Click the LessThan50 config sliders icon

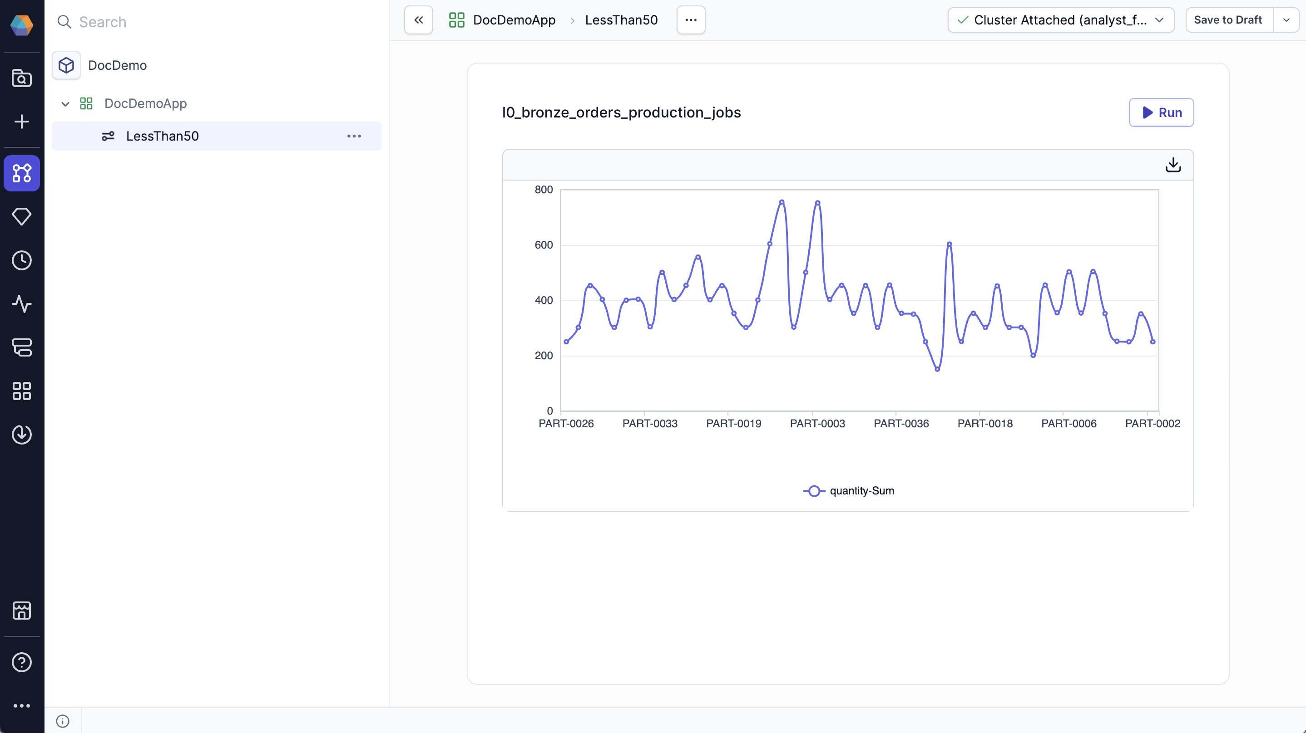click(108, 136)
